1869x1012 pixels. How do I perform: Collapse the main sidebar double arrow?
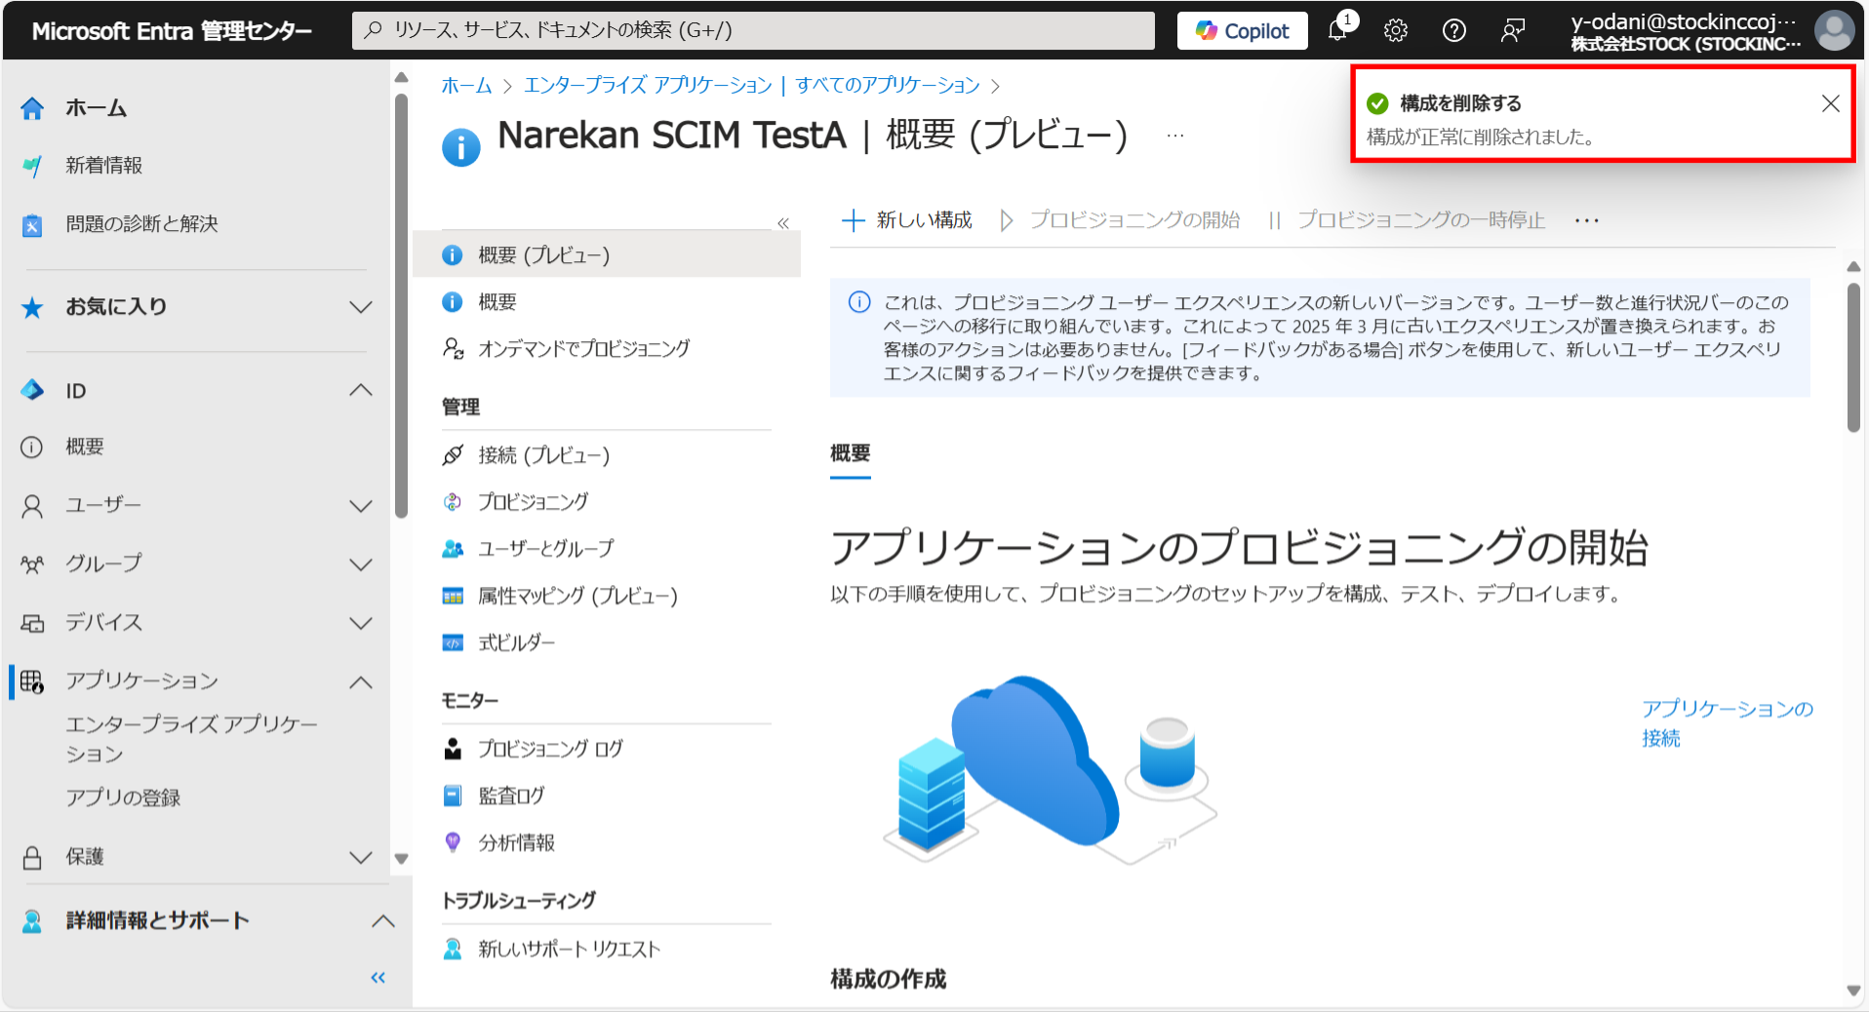378,978
